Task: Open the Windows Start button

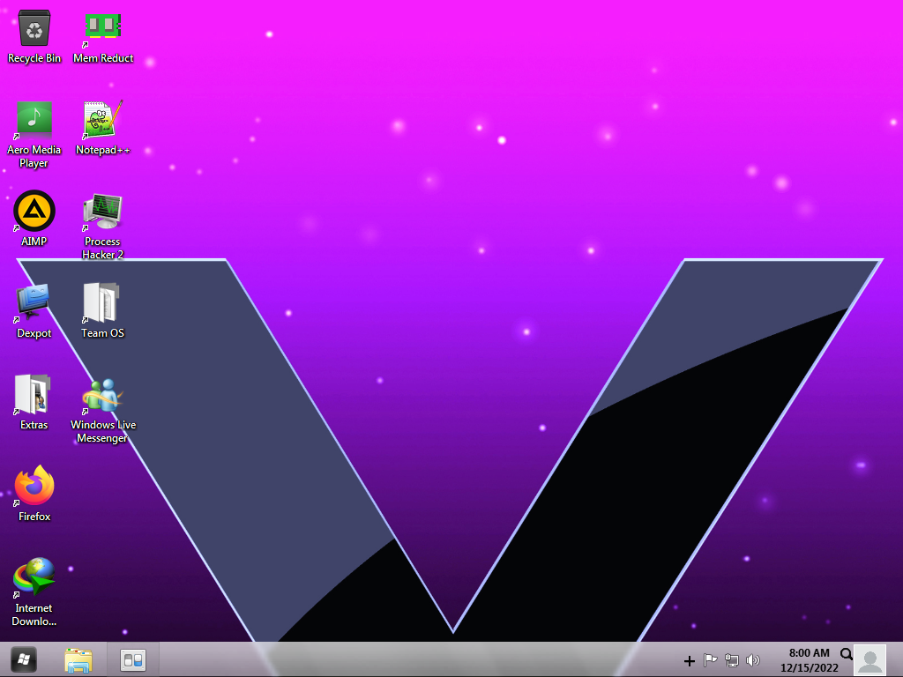Action: point(24,659)
